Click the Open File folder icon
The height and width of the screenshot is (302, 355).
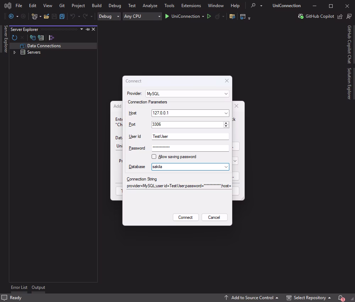(47, 16)
